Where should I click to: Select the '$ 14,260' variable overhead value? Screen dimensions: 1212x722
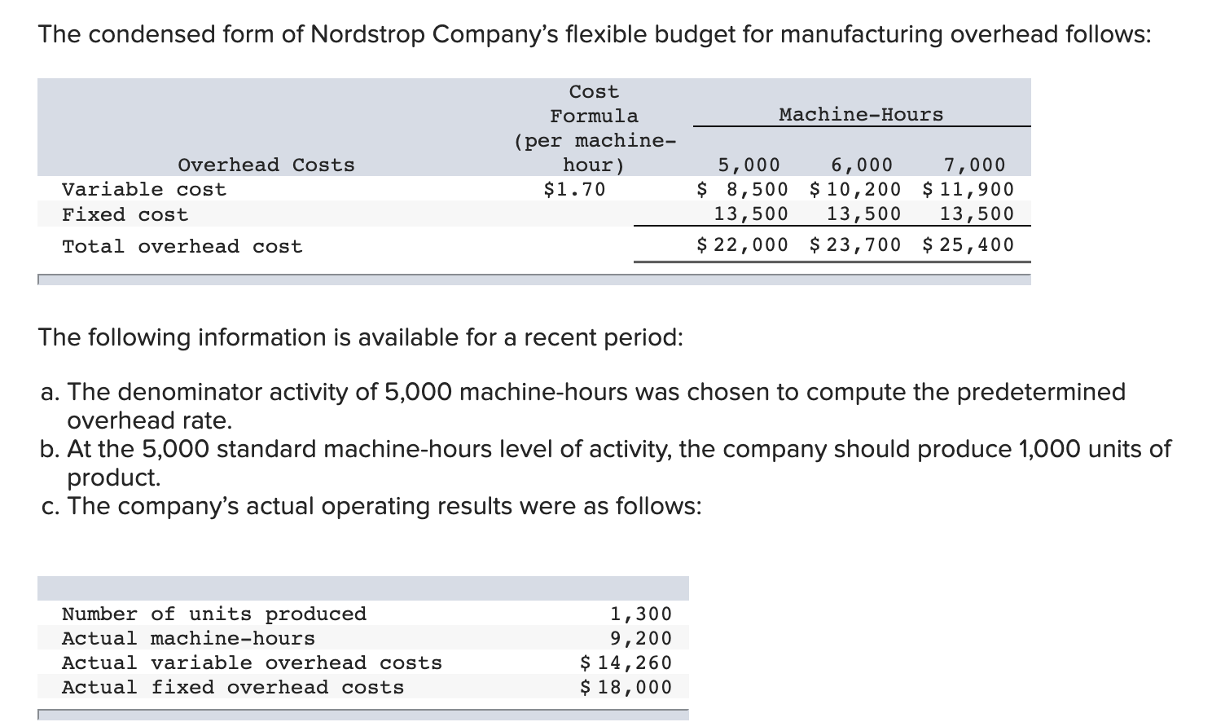coord(626,663)
